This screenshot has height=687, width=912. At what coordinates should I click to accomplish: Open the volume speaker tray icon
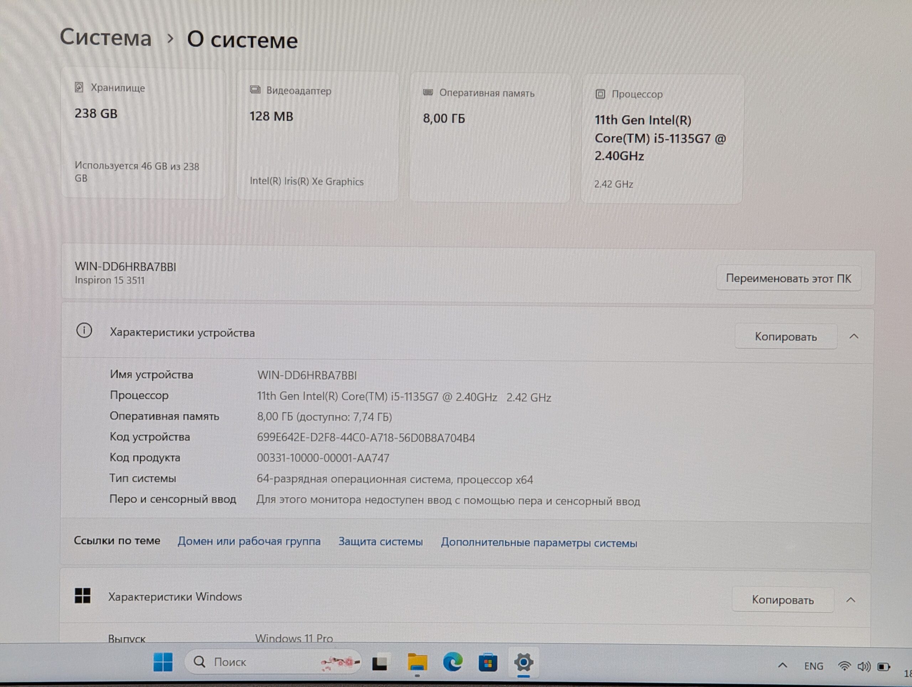coord(864,666)
